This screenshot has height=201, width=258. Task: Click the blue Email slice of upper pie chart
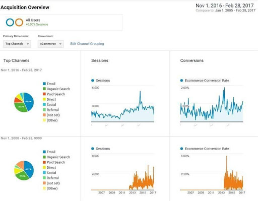click(x=29, y=102)
